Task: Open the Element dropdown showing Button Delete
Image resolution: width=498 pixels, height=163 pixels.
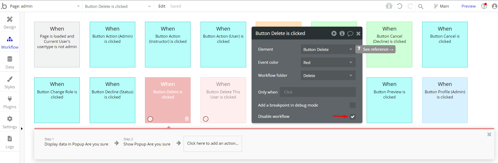Action: 328,49
